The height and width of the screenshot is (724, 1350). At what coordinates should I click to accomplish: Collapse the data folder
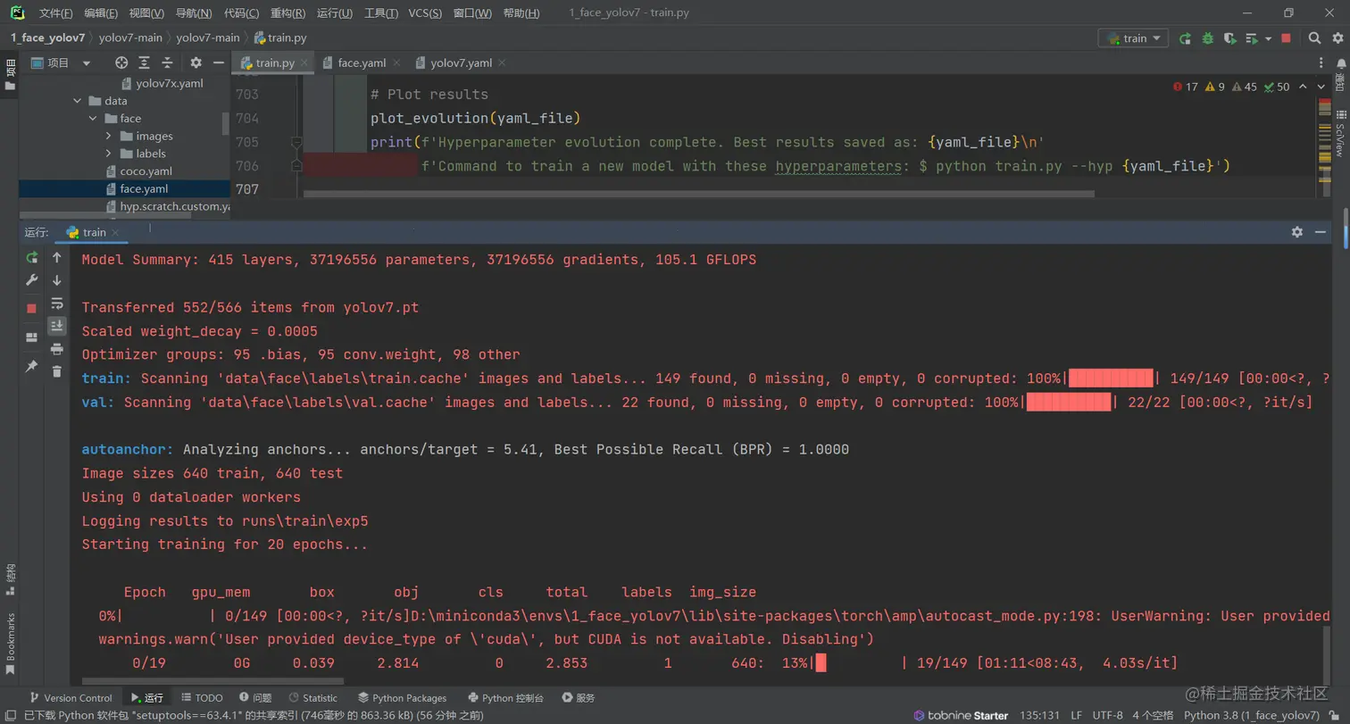click(79, 101)
